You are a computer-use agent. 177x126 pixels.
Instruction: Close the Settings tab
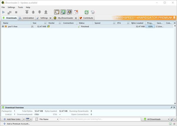point(50,18)
